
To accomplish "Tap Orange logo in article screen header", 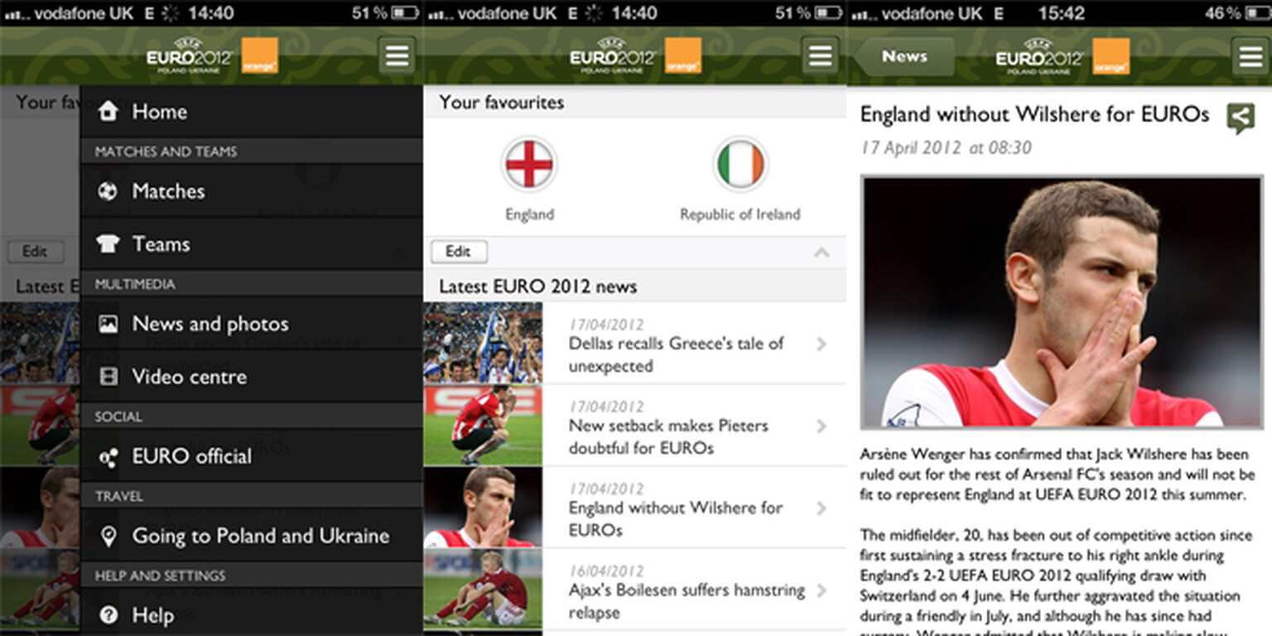I will 1111,55.
